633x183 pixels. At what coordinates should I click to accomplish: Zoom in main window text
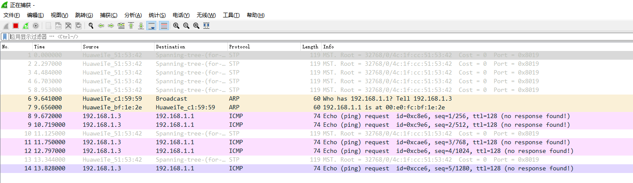click(x=176, y=26)
